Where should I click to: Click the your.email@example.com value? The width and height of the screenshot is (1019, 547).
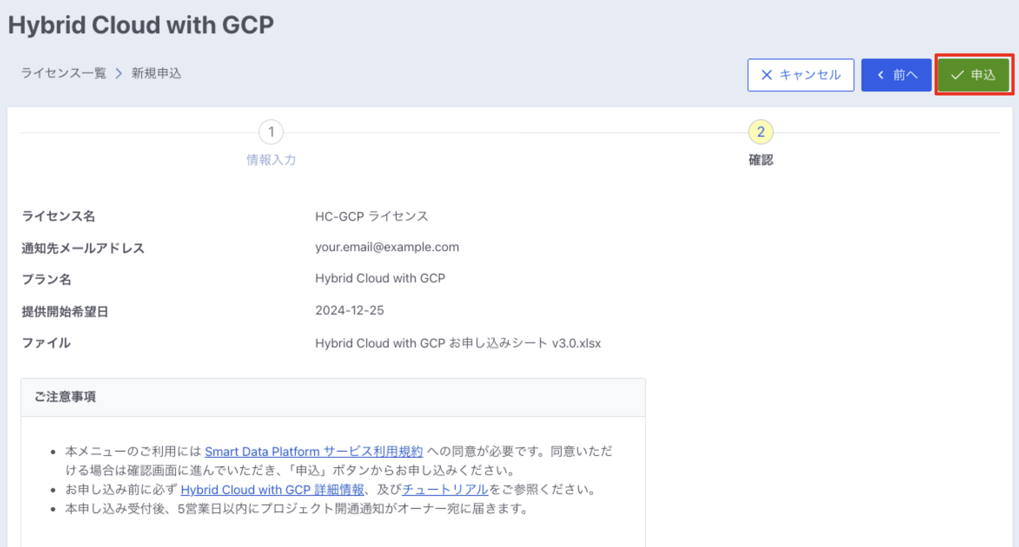click(x=386, y=247)
